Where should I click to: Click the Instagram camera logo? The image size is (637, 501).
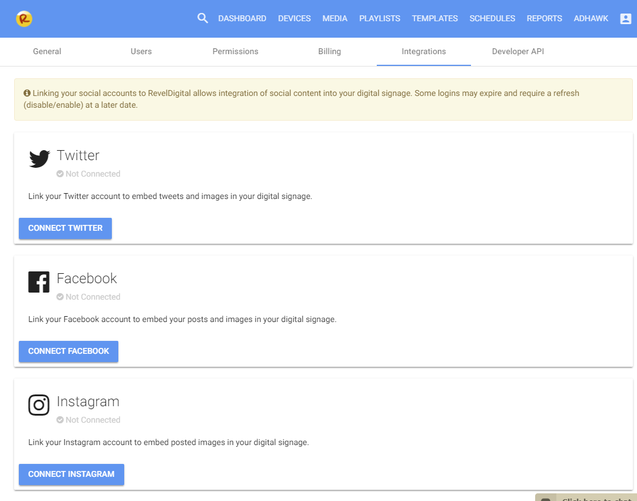click(39, 405)
